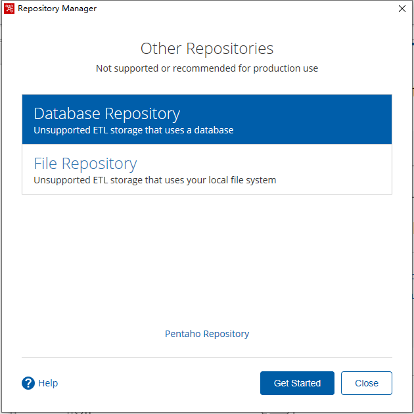Select the File Repository option
414x414 pixels.
tap(207, 169)
